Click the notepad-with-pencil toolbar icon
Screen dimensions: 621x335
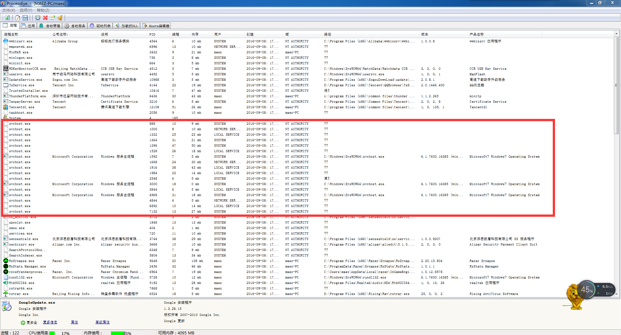click(18, 18)
